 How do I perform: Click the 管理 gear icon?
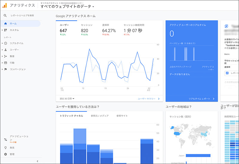[x=5, y=154]
